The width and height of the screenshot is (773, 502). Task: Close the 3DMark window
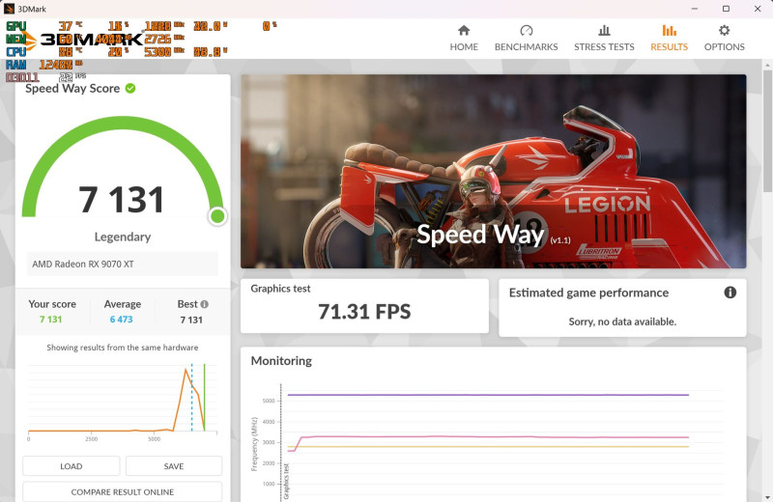coord(758,9)
